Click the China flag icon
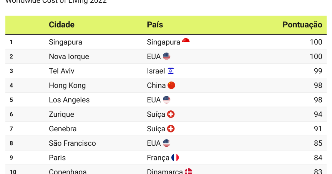The height and width of the screenshot is (174, 332). point(171,85)
